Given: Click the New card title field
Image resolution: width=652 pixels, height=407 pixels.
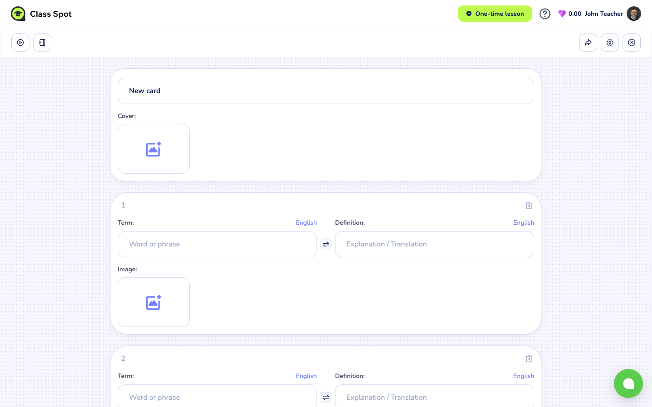Looking at the screenshot, I should 326,91.
